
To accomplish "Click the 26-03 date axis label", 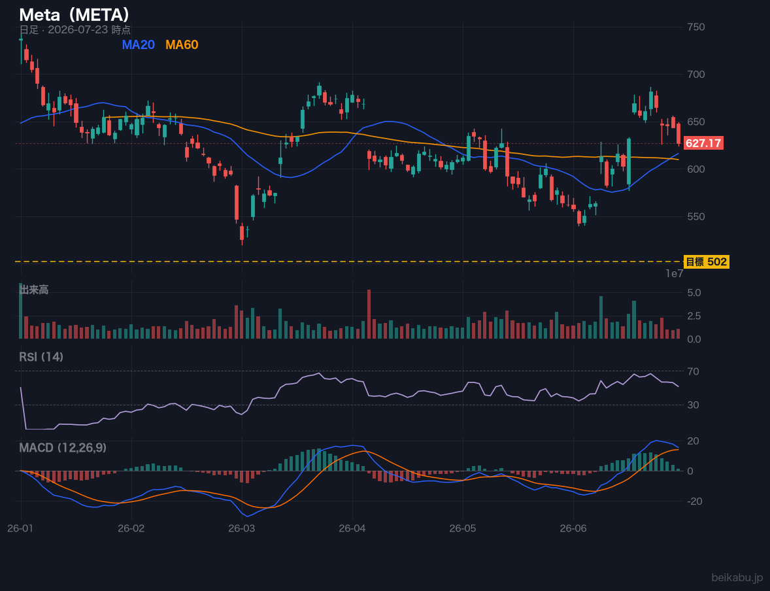I will pos(242,529).
